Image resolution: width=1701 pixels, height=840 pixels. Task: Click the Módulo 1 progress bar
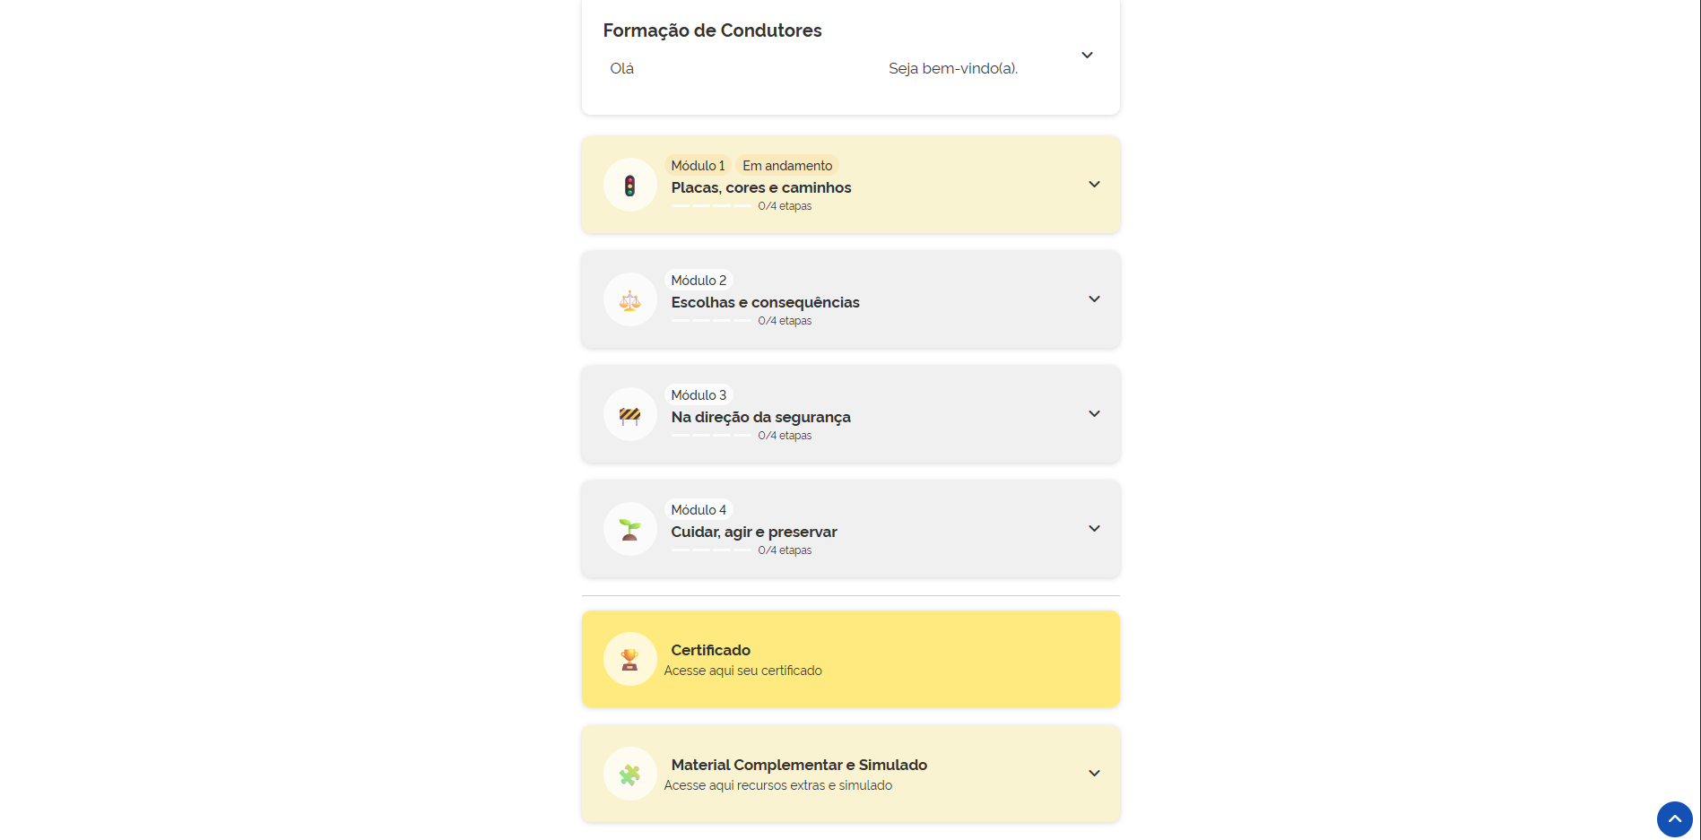(x=711, y=206)
